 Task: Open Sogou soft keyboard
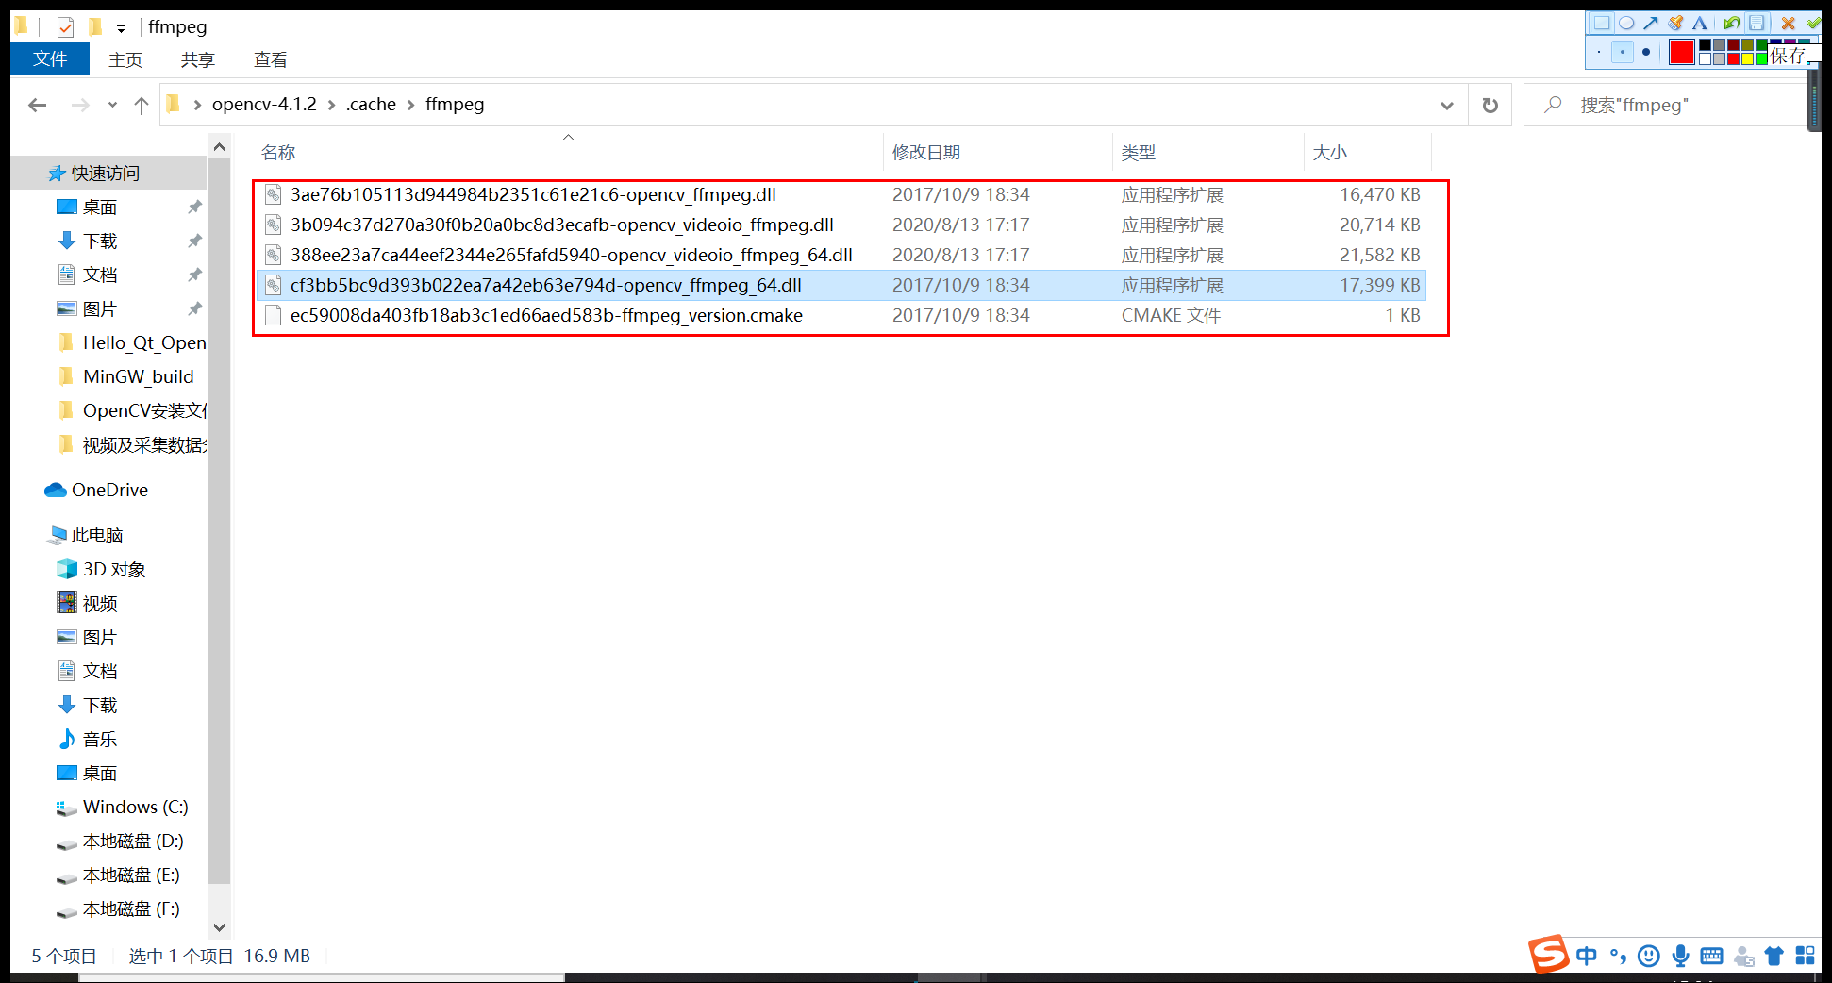(1711, 956)
